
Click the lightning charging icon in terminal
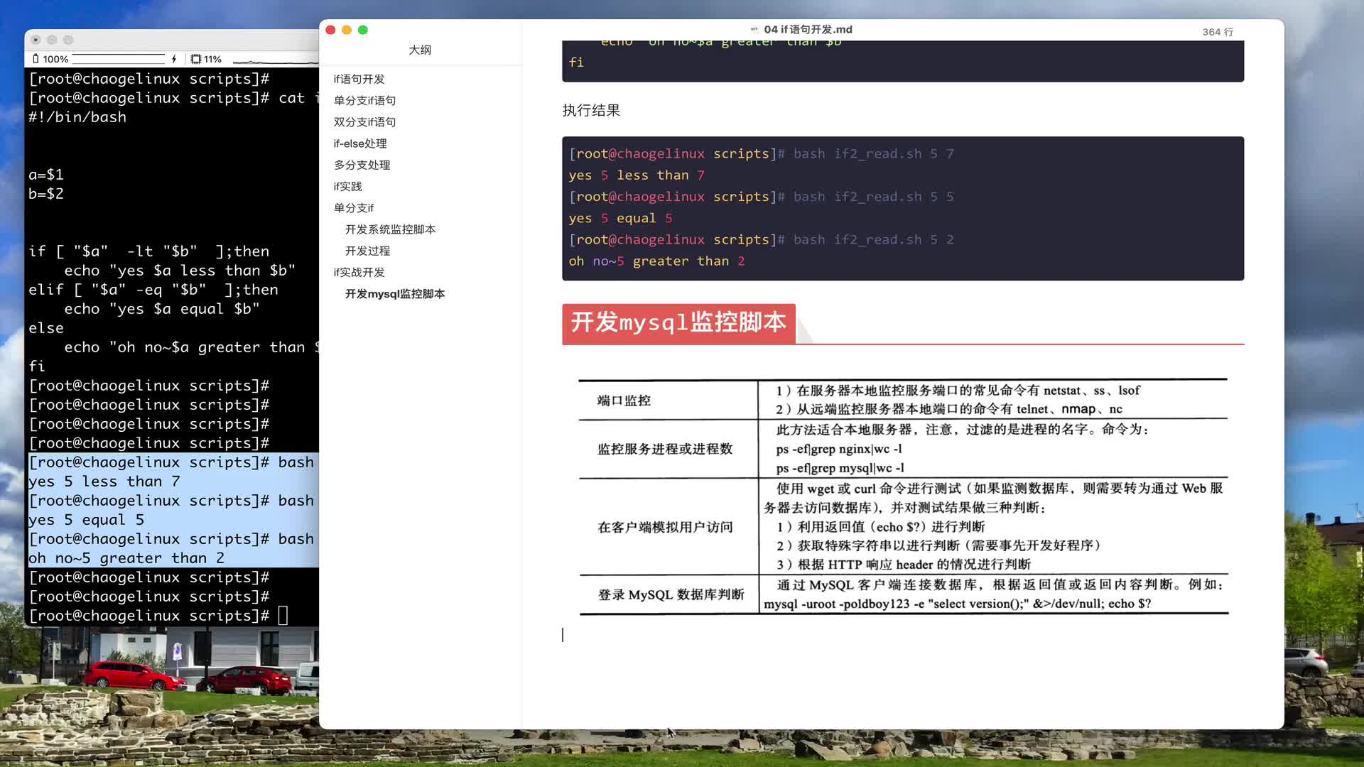(x=174, y=59)
